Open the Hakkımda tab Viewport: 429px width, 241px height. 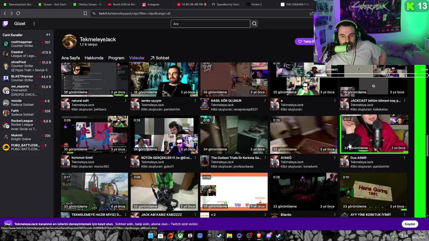coord(94,58)
